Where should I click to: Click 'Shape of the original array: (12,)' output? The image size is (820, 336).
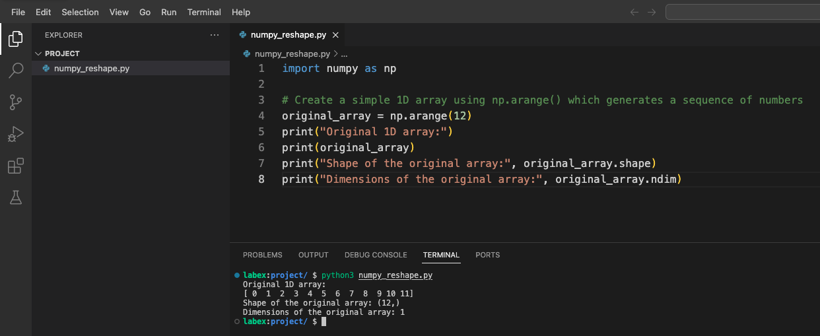(321, 303)
